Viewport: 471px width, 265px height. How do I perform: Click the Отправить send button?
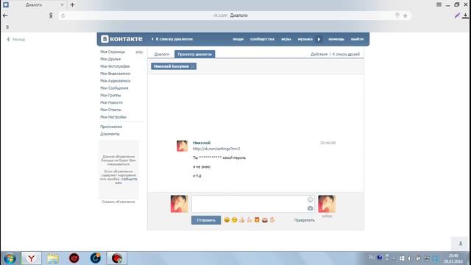(206, 220)
